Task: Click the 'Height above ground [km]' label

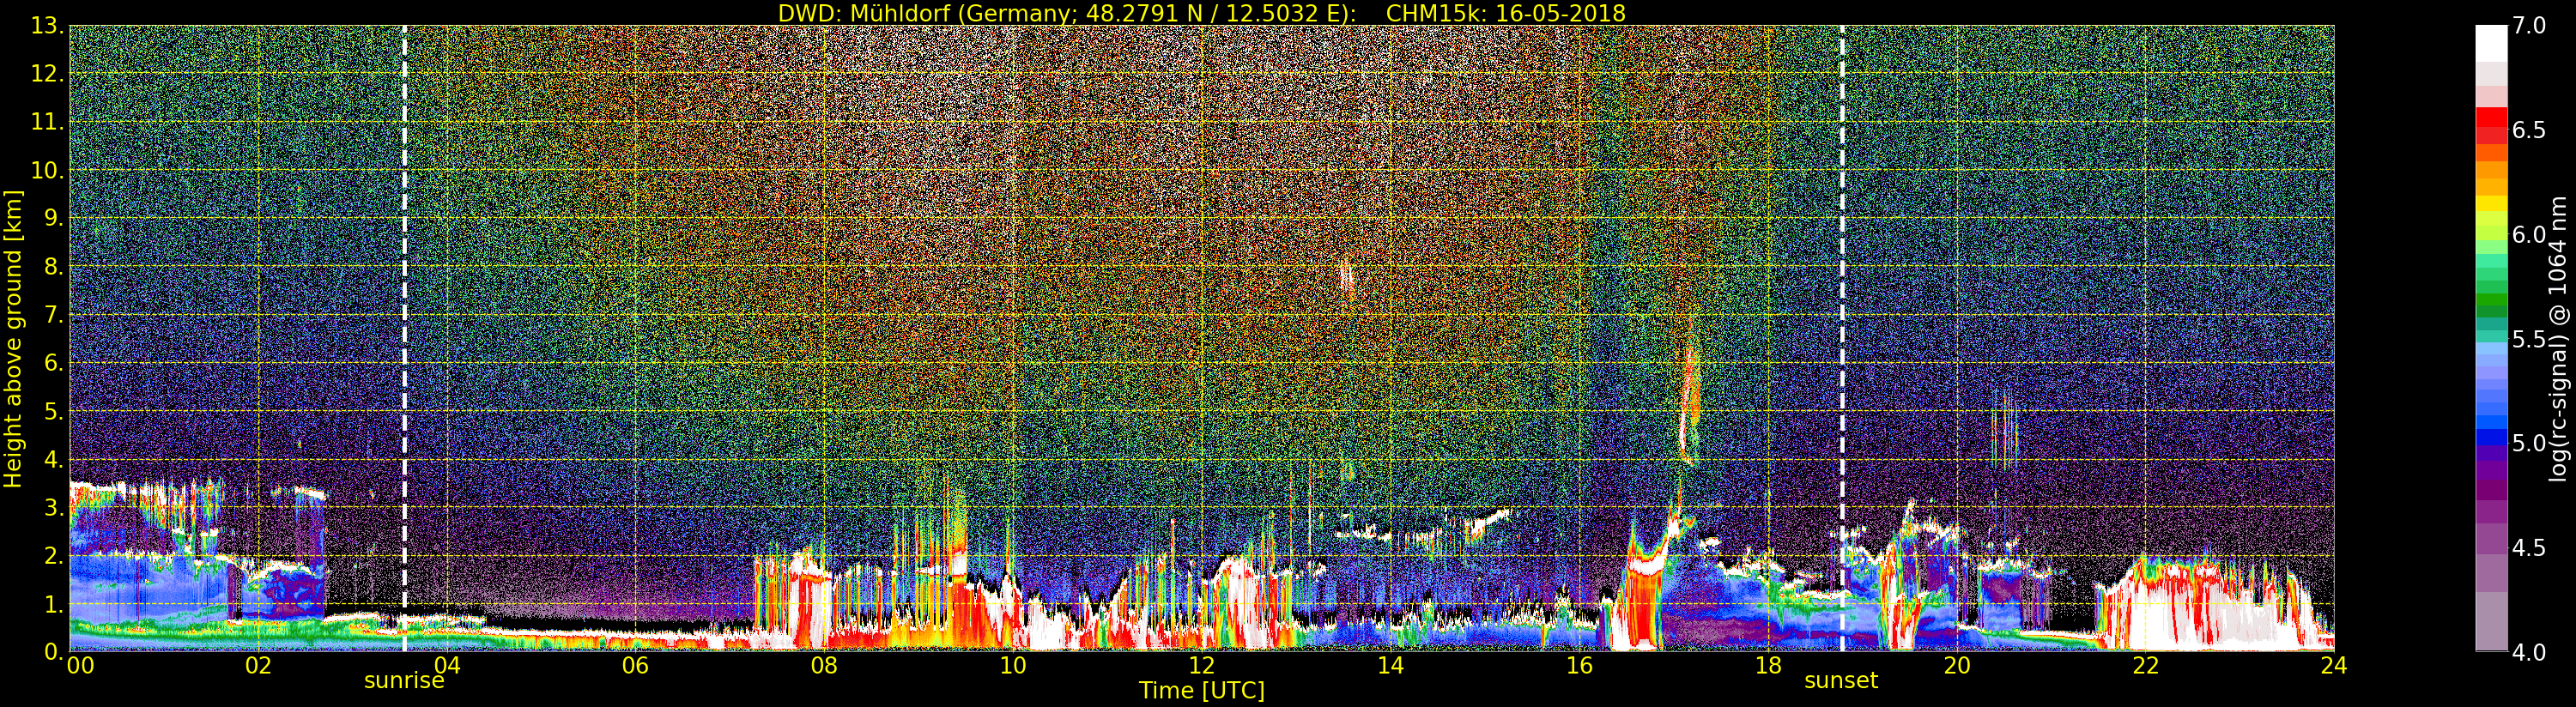Action: pyautogui.click(x=13, y=338)
